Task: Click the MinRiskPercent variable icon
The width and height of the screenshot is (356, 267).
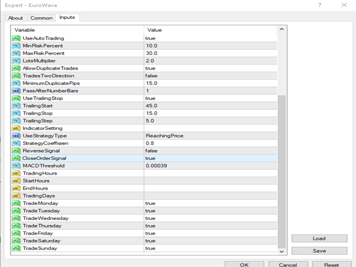Action: click(x=16, y=46)
